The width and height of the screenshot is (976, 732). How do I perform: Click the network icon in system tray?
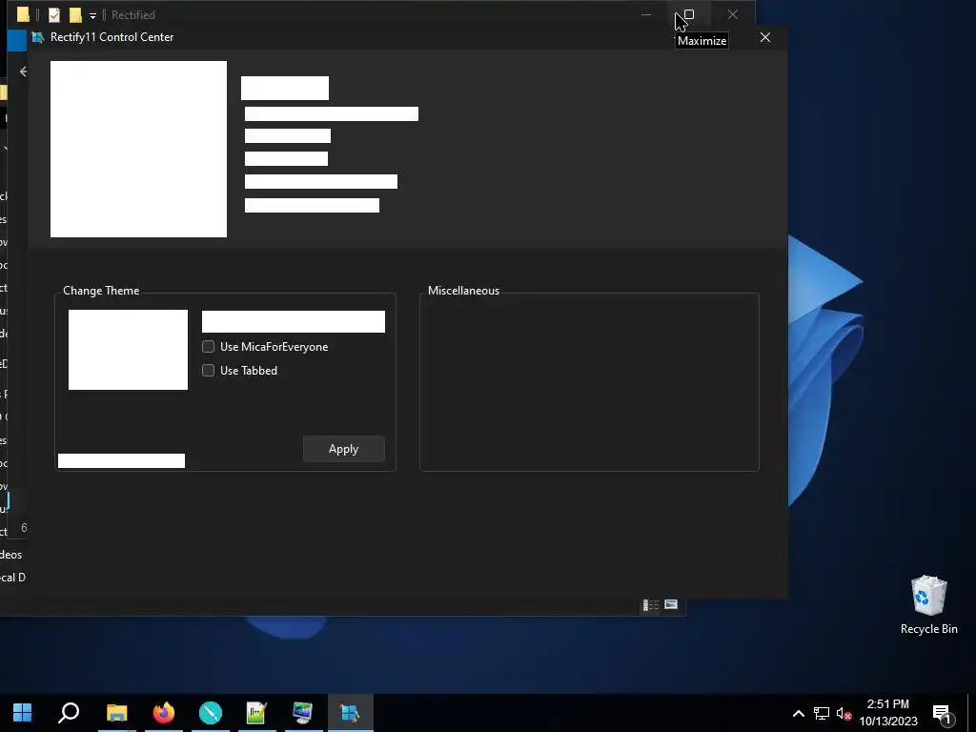click(821, 713)
